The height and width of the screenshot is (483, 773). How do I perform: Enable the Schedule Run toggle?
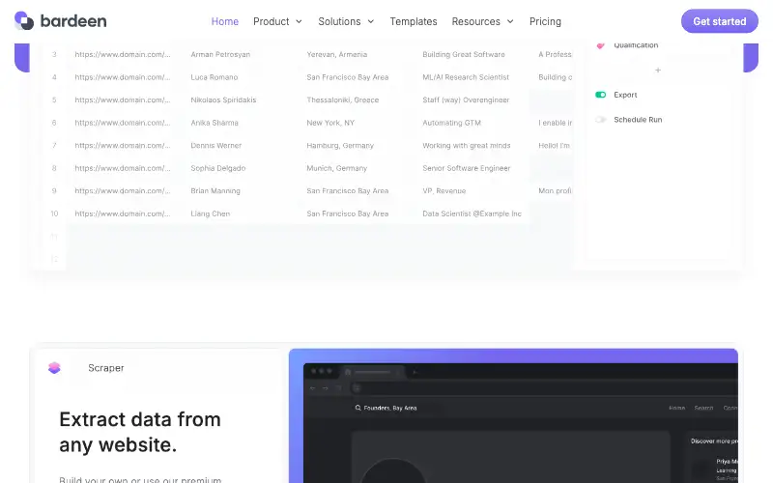pos(600,119)
